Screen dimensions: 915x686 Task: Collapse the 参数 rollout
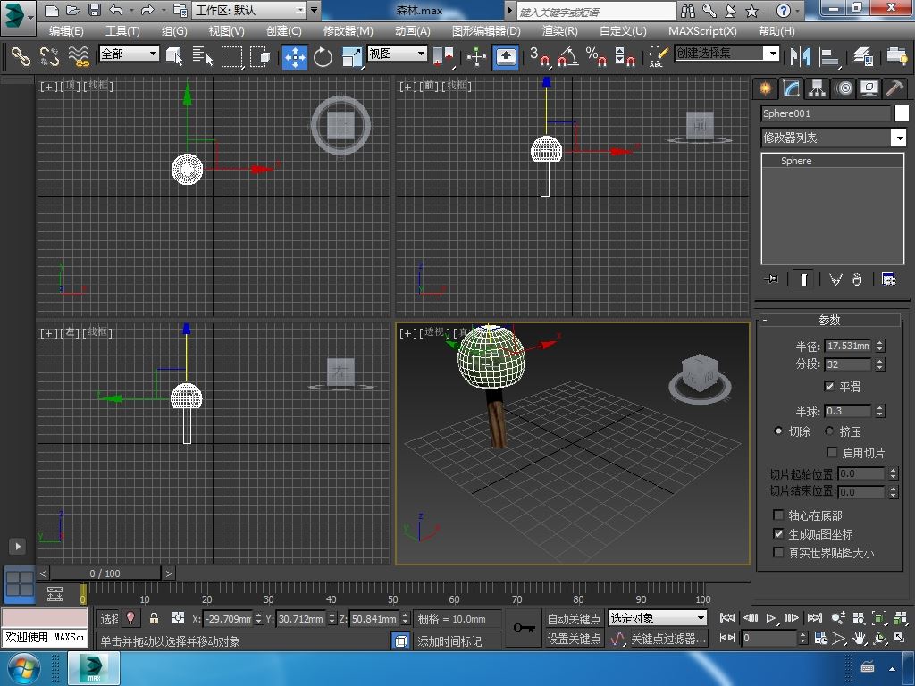coord(829,320)
